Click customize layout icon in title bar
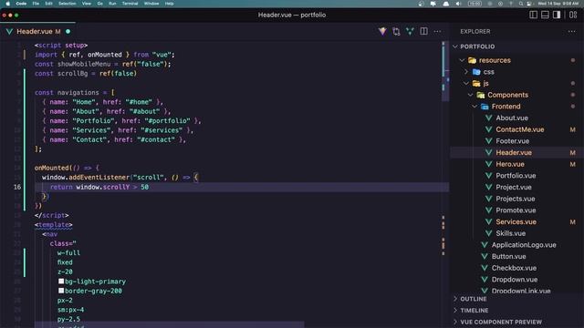584x328 pixels. point(573,15)
